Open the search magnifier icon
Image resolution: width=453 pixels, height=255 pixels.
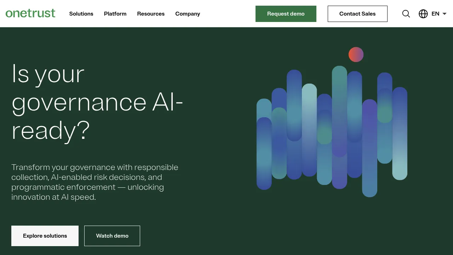406,14
